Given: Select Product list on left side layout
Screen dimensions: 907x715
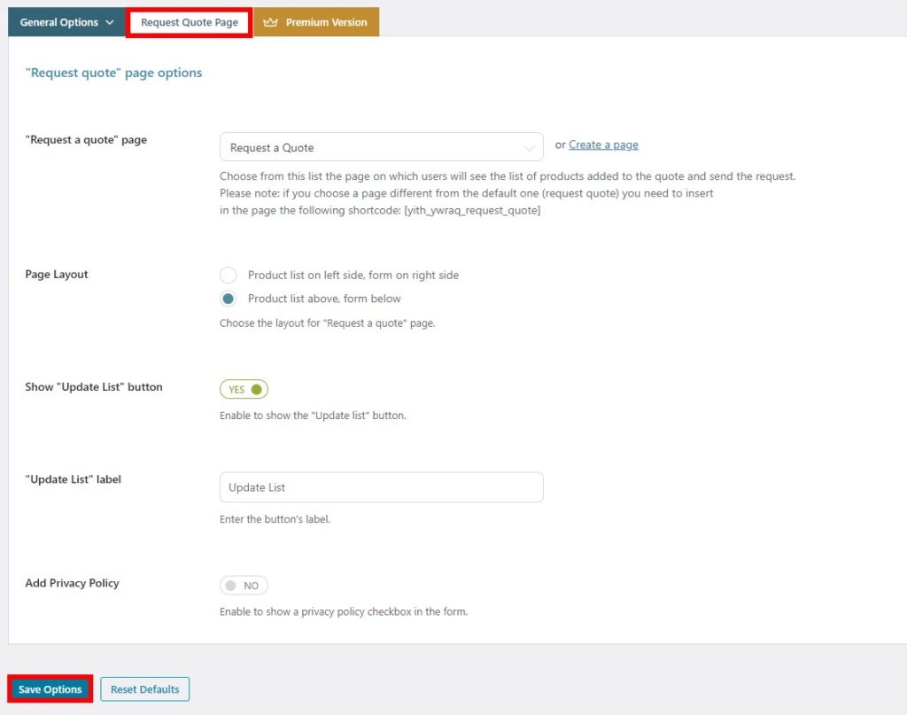Looking at the screenshot, I should click(x=228, y=275).
